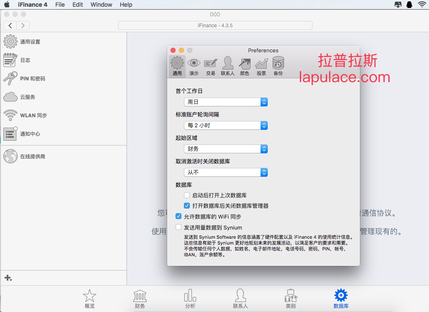Tick 发送用量数据到 Synium checkbox

pyautogui.click(x=178, y=227)
